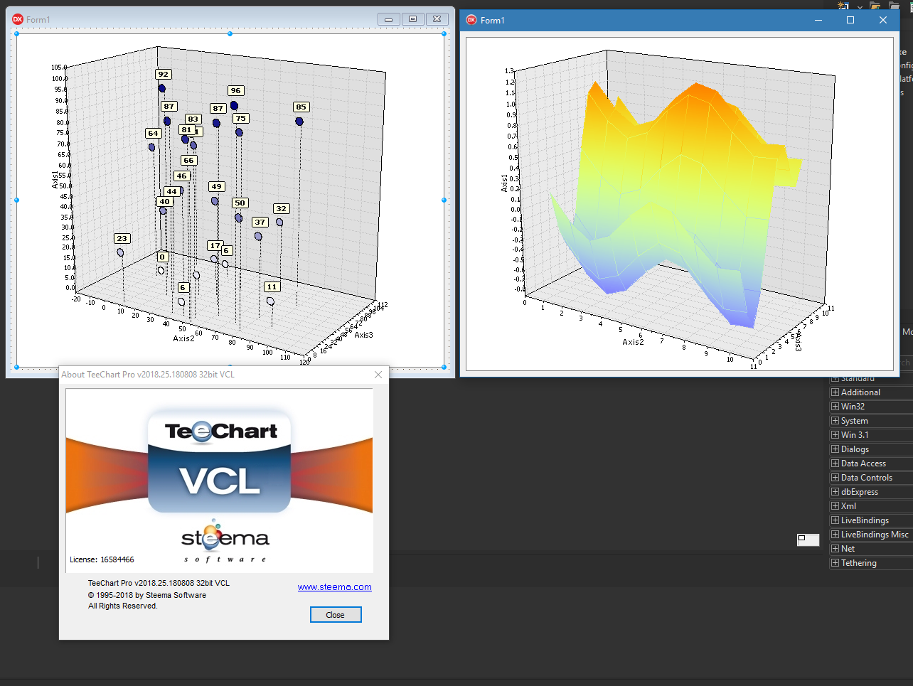
Task: Click the small form thumbnail icon near palette
Action: coord(808,540)
